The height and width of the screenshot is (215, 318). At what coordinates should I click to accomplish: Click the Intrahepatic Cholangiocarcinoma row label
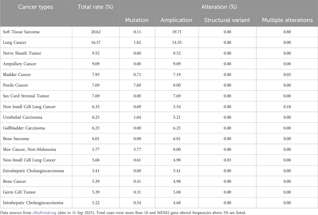pos(33,203)
